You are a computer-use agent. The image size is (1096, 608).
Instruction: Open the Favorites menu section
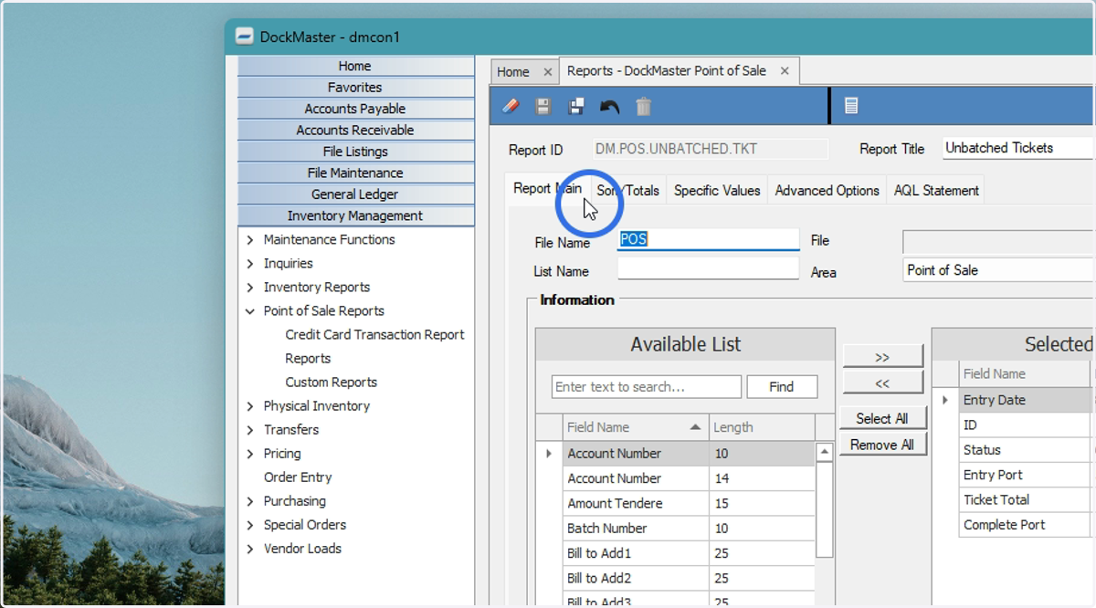[355, 88]
